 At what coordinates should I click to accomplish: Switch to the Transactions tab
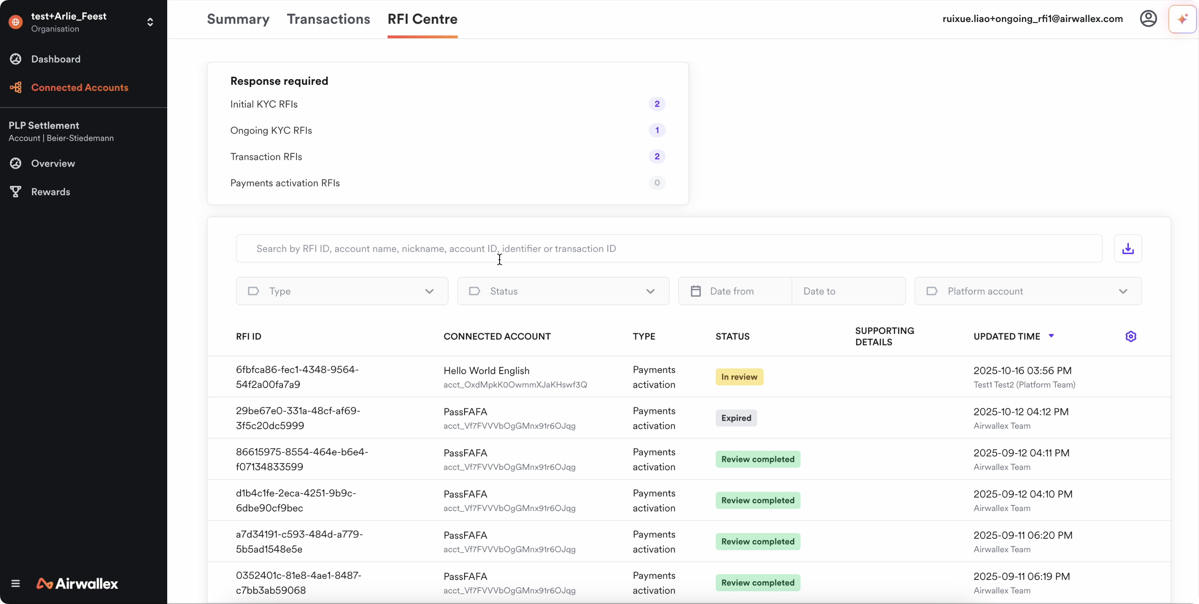pyautogui.click(x=328, y=19)
